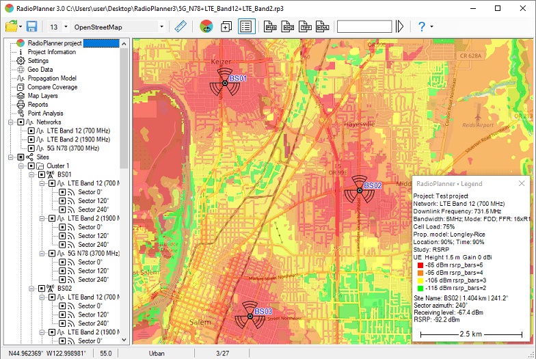
Task: Close the RadioPlanner Legend panel
Action: point(521,183)
